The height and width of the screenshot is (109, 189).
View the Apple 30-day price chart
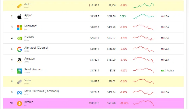pos(143,16)
